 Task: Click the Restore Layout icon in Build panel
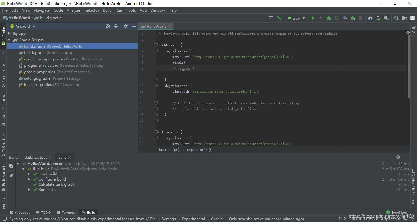tap(11, 166)
